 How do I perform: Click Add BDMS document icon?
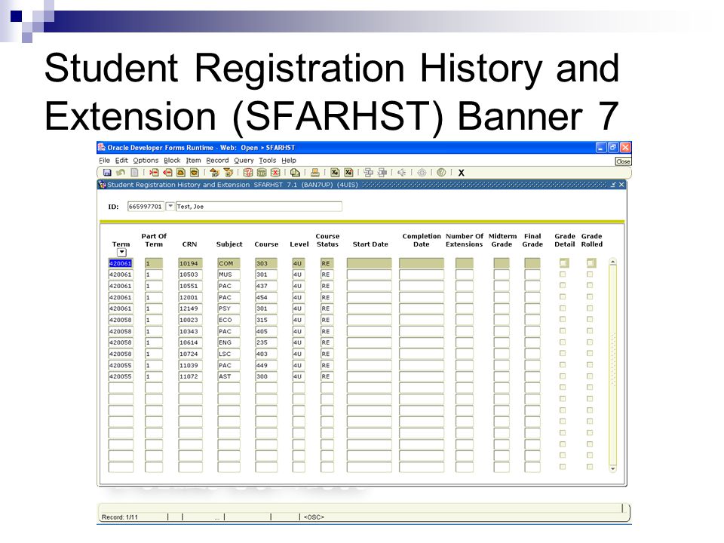tap(369, 173)
